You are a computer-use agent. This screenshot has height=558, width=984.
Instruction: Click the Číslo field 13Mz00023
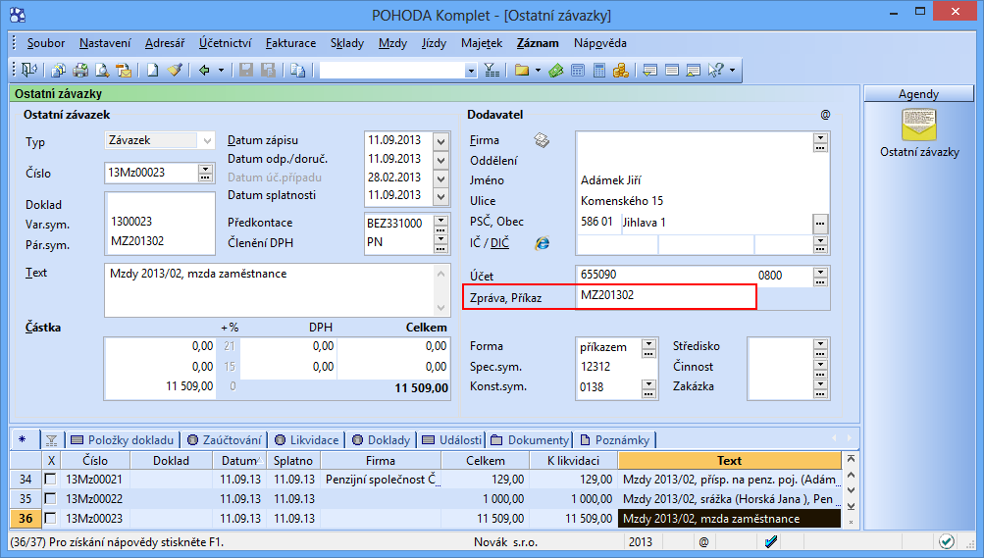[x=152, y=173]
